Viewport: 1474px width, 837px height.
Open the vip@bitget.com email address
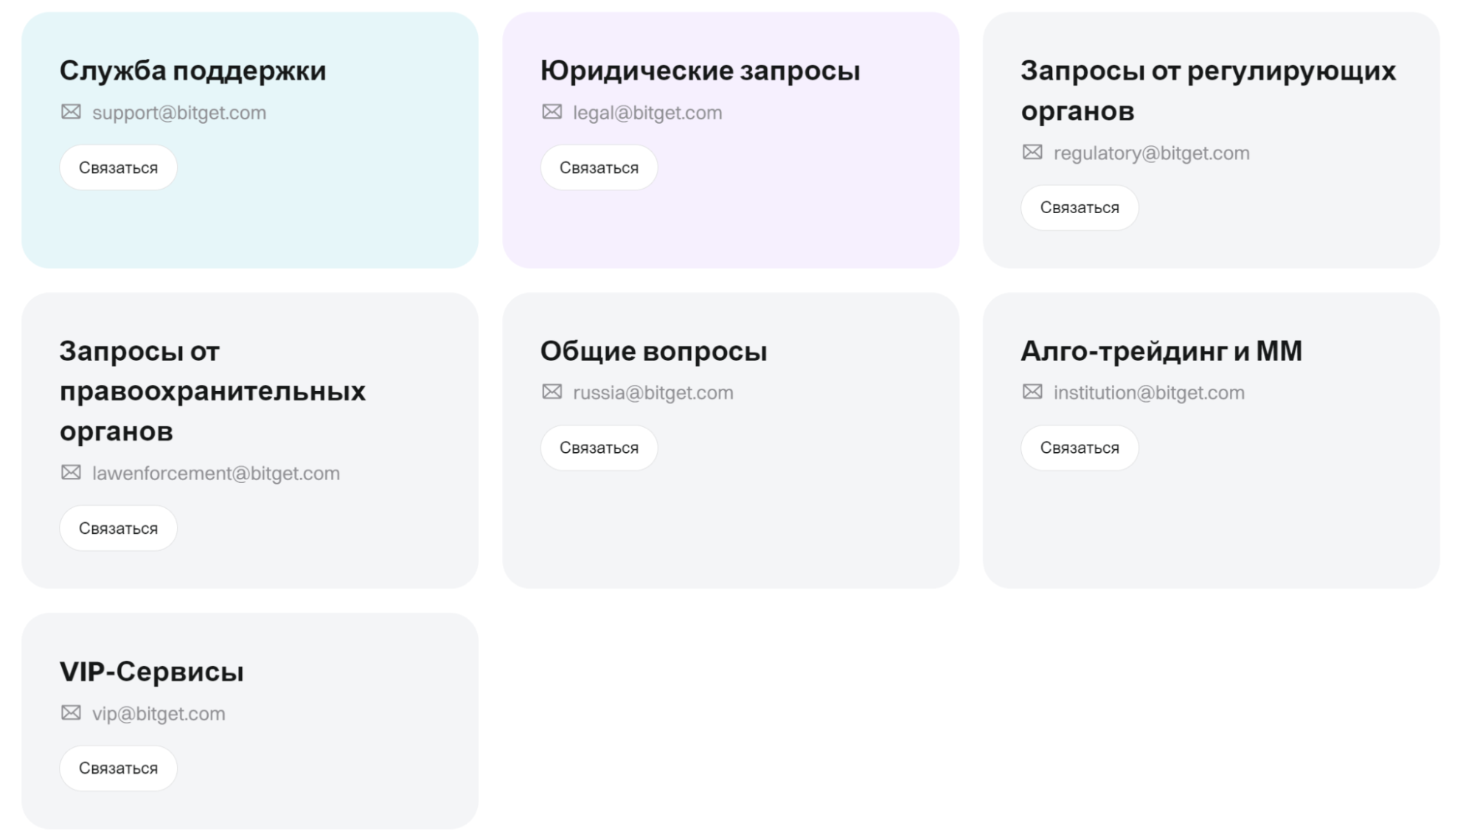159,714
